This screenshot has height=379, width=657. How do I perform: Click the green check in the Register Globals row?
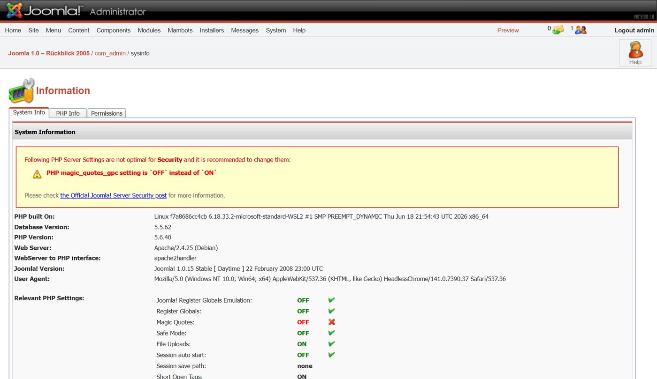pos(331,311)
